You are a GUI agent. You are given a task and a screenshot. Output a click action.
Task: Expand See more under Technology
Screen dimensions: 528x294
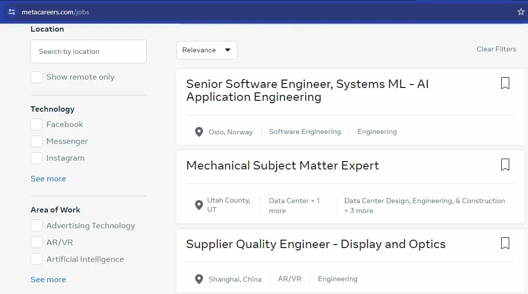[48, 179]
